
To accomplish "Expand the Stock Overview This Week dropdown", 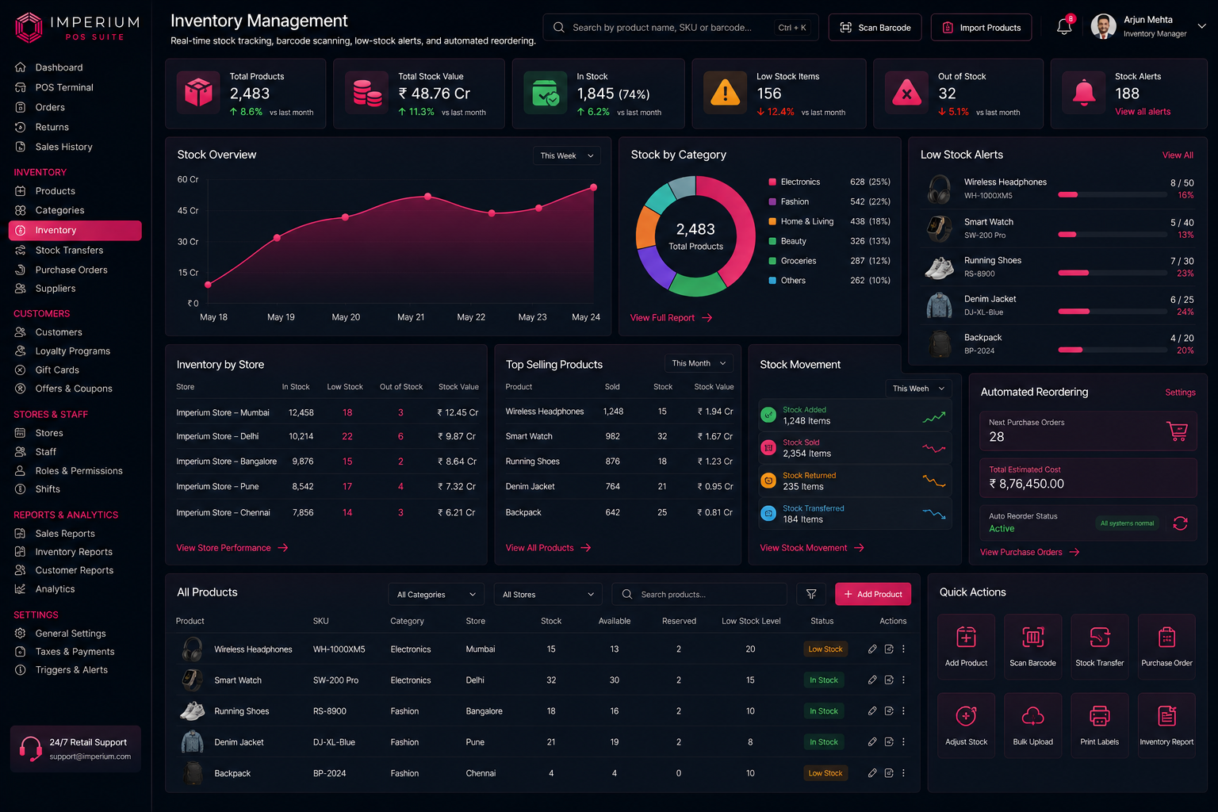I will pos(566,155).
